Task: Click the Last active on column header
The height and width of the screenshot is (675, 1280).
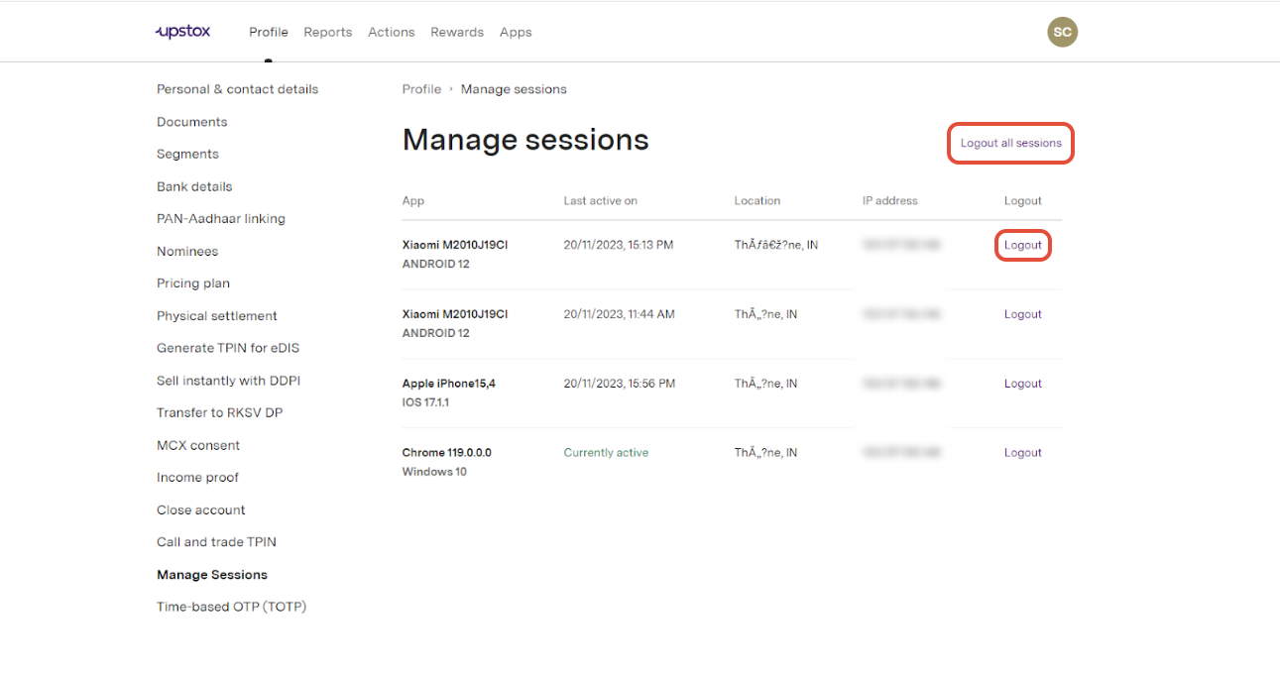Action: coord(601,201)
